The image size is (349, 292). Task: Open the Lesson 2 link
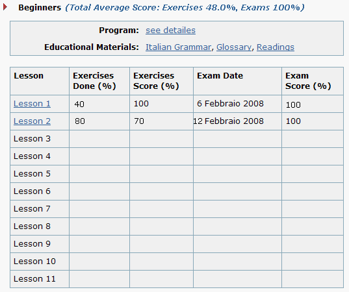coord(32,121)
